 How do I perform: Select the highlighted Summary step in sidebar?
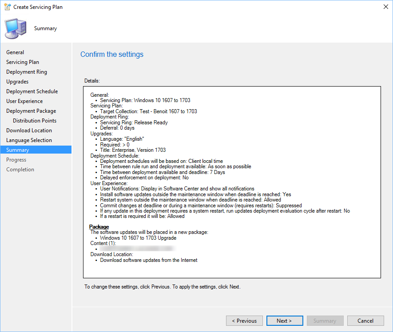pyautogui.click(x=36, y=150)
